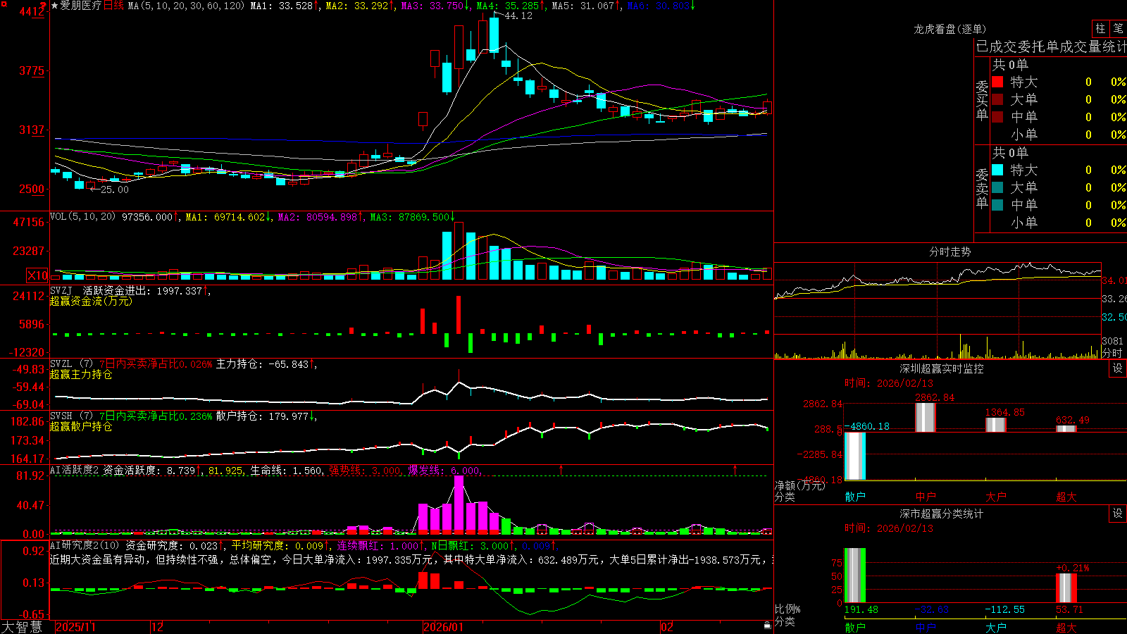Click the 分时走势 panel title
This screenshot has width=1127, height=634.
coord(950,251)
